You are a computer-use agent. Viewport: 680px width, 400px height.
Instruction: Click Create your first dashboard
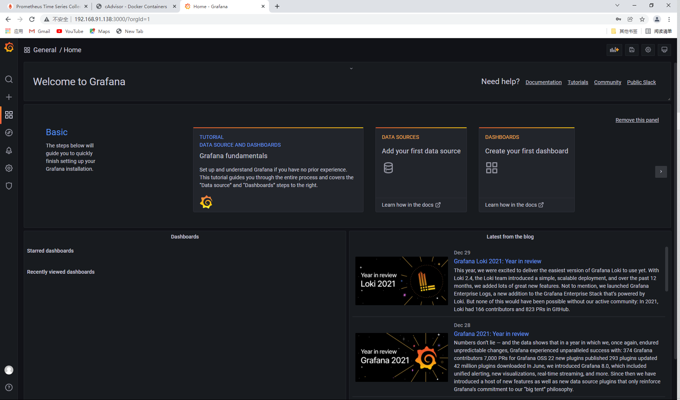pyautogui.click(x=527, y=151)
